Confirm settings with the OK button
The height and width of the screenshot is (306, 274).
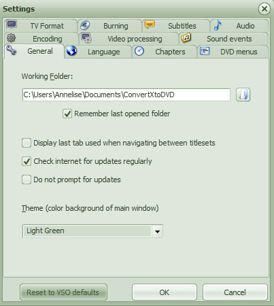(x=165, y=292)
